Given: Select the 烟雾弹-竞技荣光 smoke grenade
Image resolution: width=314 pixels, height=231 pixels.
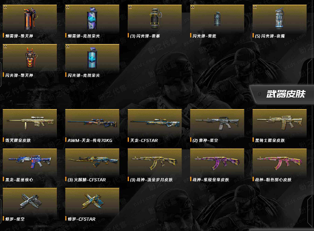Looking at the screenshot, I should coord(92,21).
